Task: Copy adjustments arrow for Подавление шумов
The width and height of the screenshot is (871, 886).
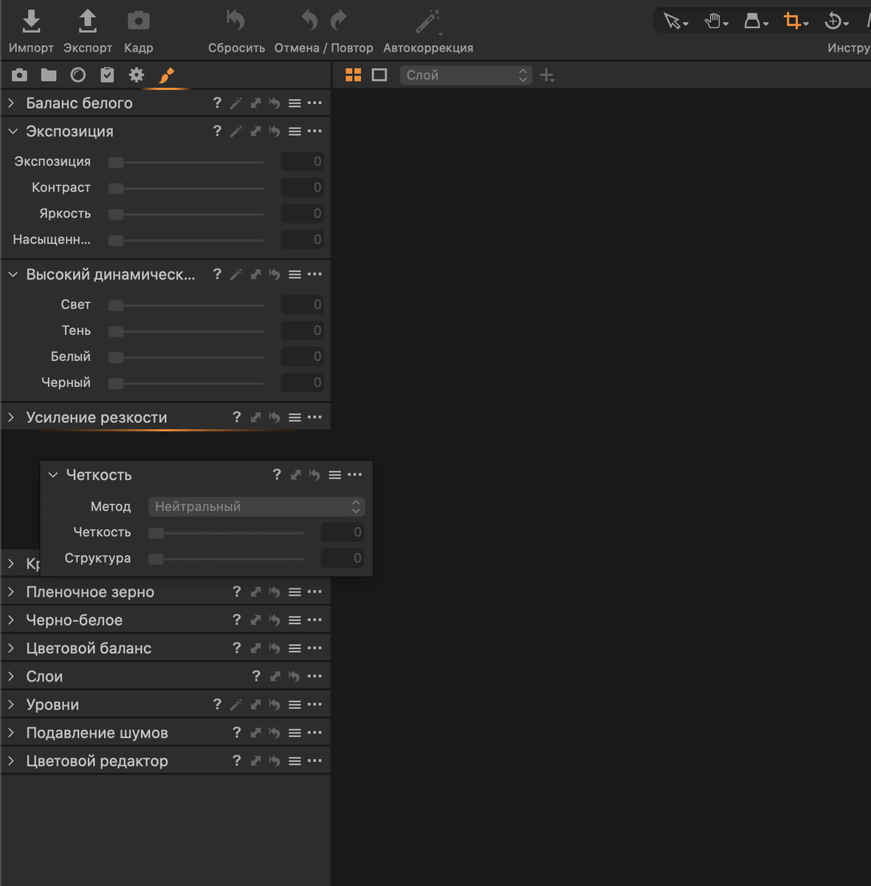Action: [255, 732]
